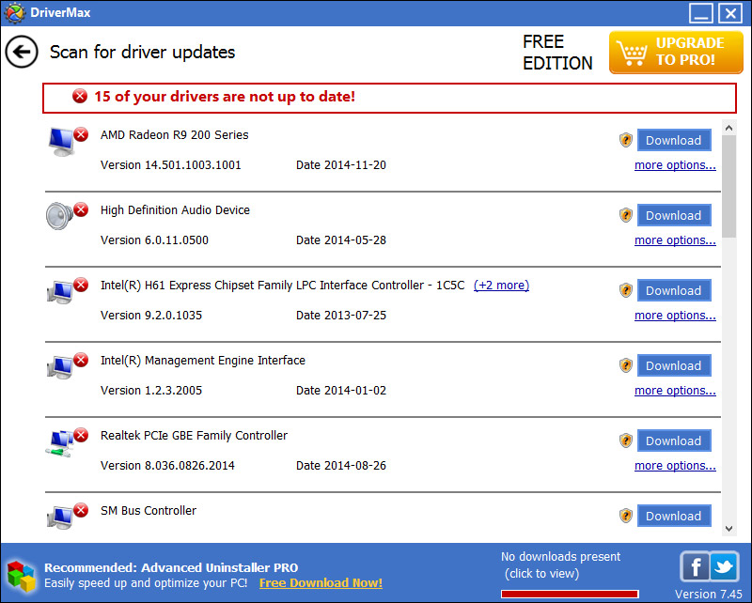Click the DriverMax icon in the title bar
752x603 pixels.
click(x=13, y=12)
